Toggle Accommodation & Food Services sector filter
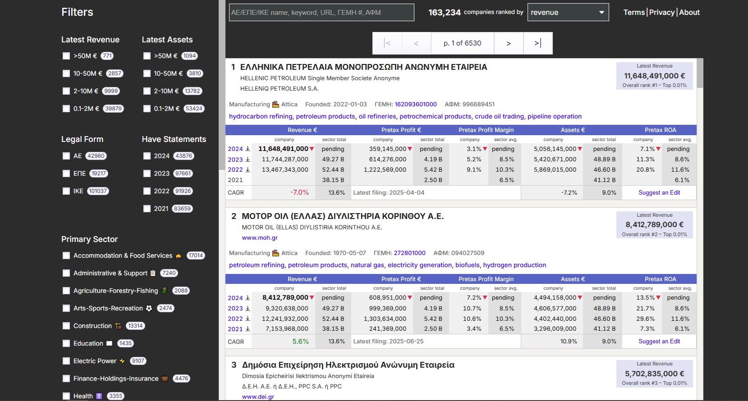Viewport: 748px width, 401px height. [66, 255]
